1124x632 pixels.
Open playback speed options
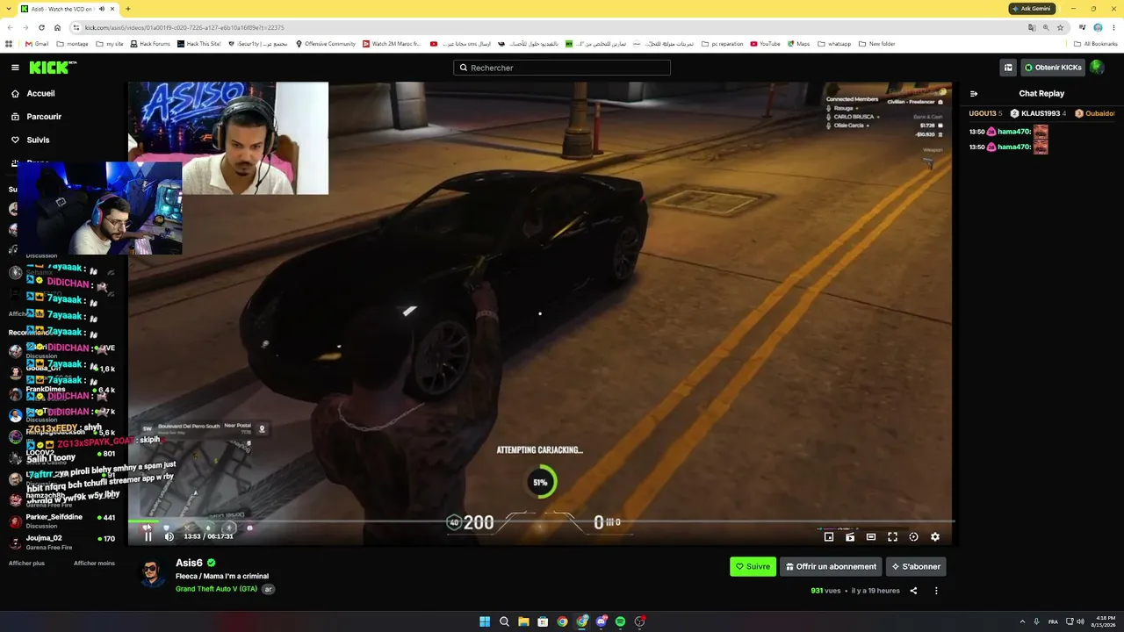913,536
